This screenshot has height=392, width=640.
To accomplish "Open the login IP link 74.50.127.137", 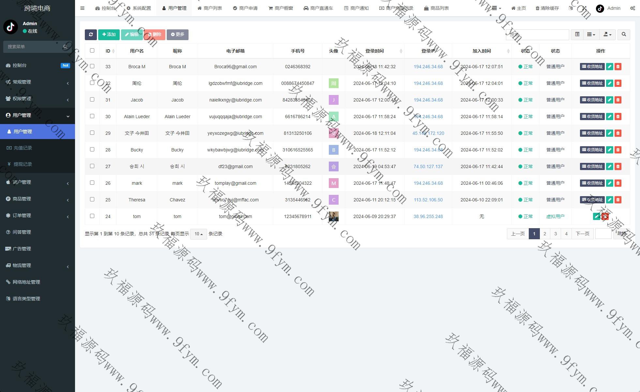I will tap(428, 166).
